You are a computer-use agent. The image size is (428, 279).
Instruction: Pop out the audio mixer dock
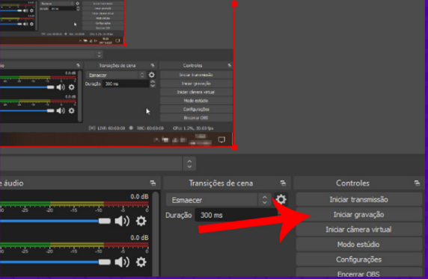[x=153, y=184]
